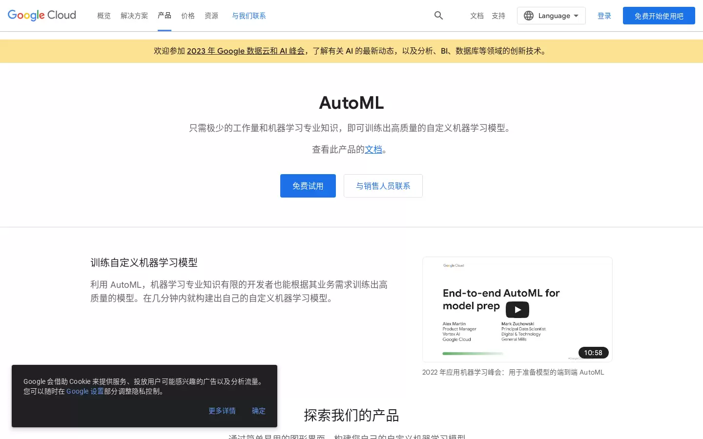Click 更多详情 in the cookie notice
This screenshot has width=703, height=439.
click(x=222, y=411)
